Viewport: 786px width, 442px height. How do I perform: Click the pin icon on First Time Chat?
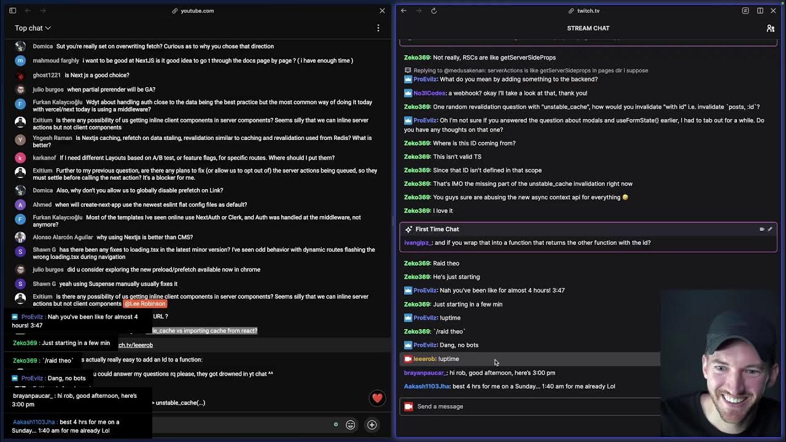point(770,229)
